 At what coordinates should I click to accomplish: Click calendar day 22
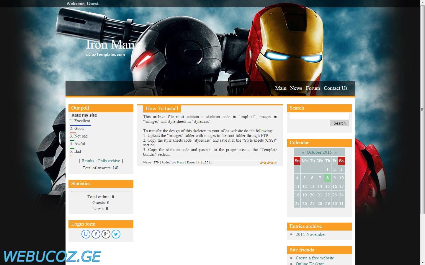tap(327, 195)
